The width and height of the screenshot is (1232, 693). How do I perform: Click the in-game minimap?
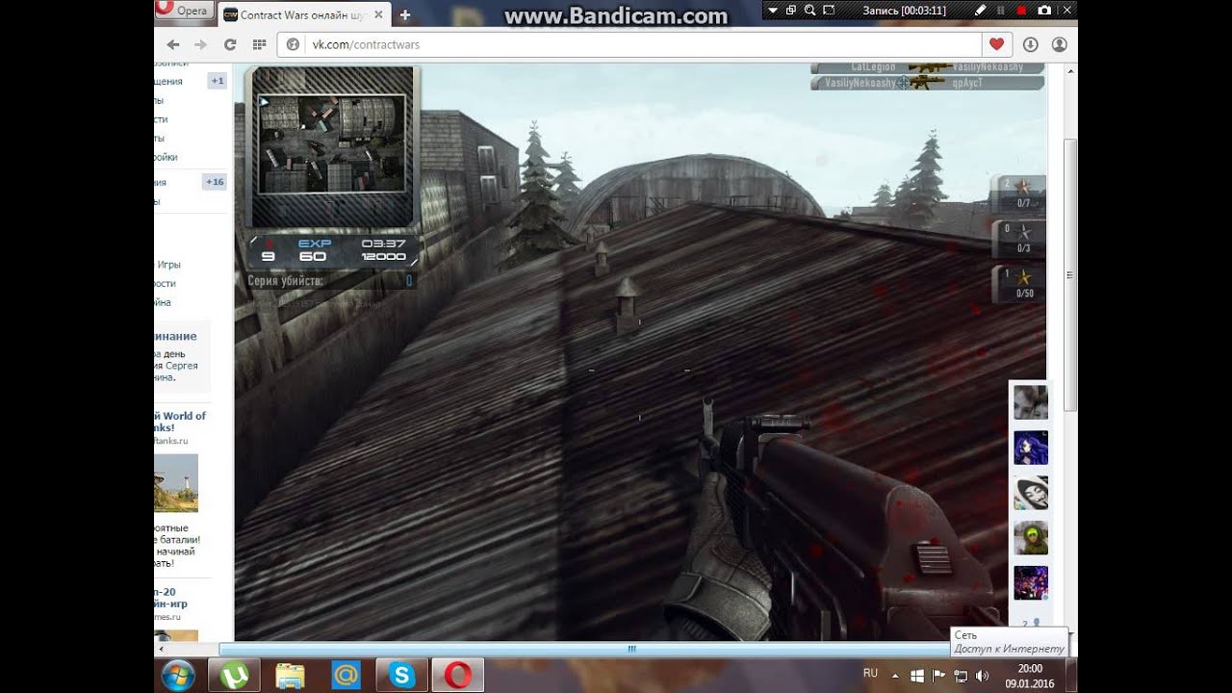[331, 144]
